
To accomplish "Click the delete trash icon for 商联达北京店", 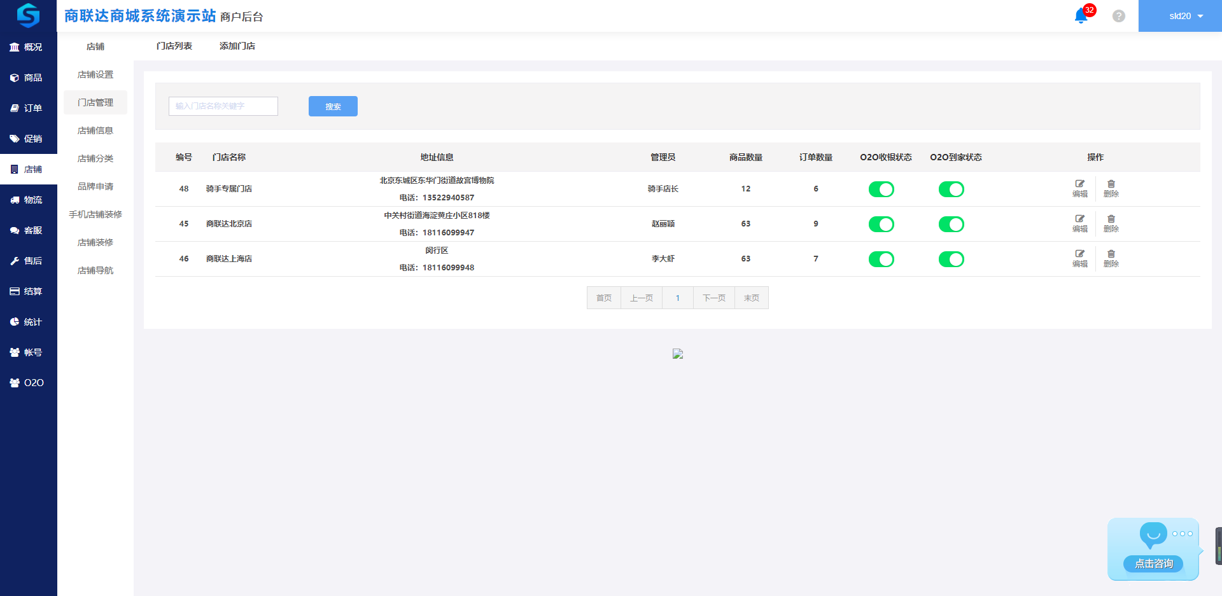I will [x=1111, y=223].
